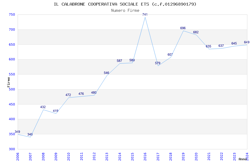This screenshot has width=250, height=162.
Task: Click the 450 y-axis tick label
Action: (x=12, y=104)
